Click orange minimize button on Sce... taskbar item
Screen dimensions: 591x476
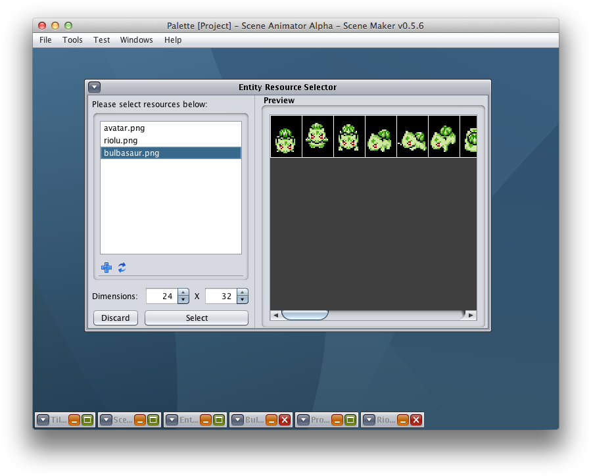click(140, 419)
